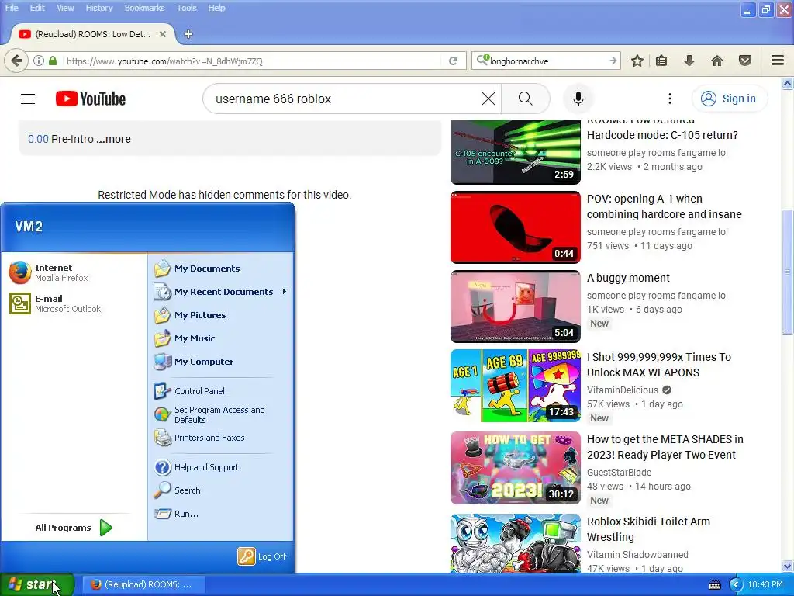Open the File menu
Image resolution: width=794 pixels, height=596 pixels.
pos(12,8)
